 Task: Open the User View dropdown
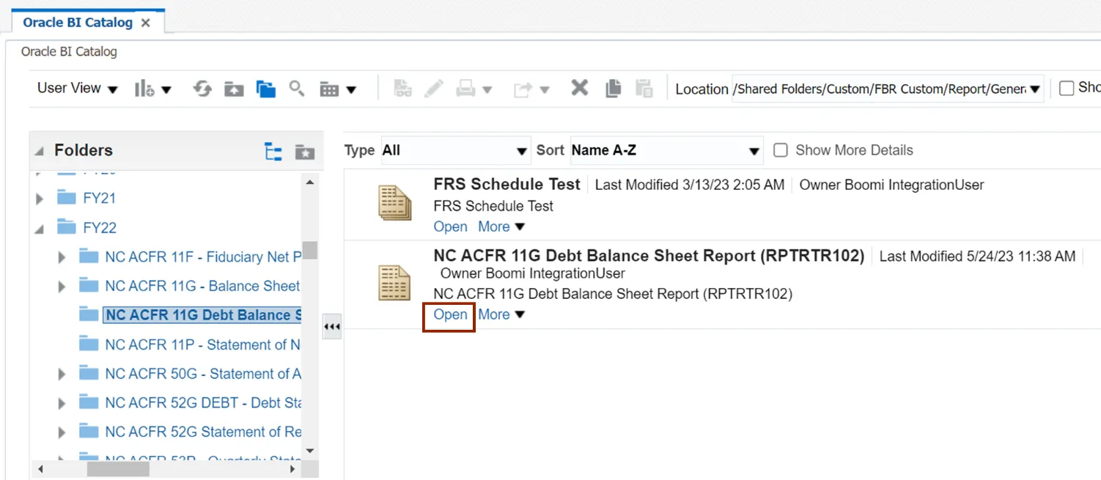(77, 89)
